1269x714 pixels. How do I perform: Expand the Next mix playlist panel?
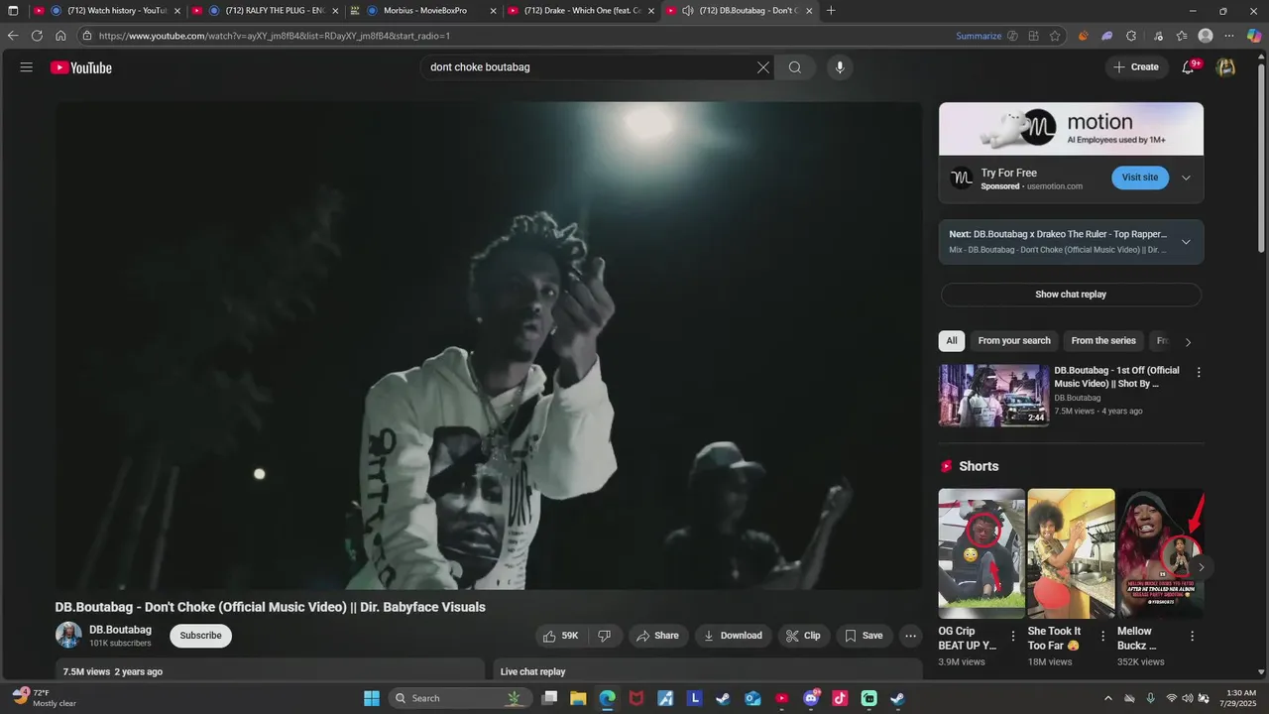pyautogui.click(x=1186, y=242)
